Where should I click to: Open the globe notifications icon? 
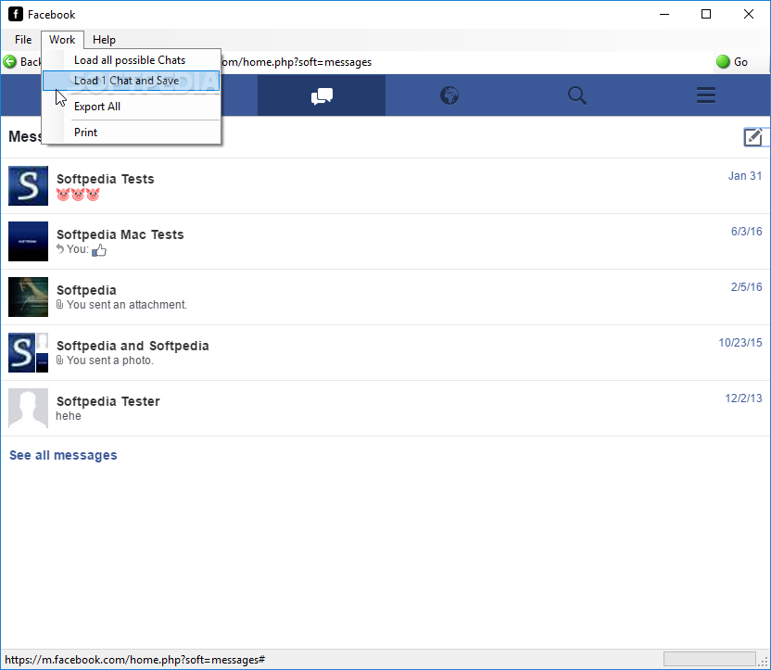pyautogui.click(x=449, y=95)
